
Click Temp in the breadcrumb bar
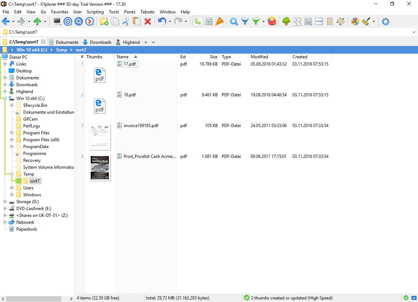click(x=61, y=50)
